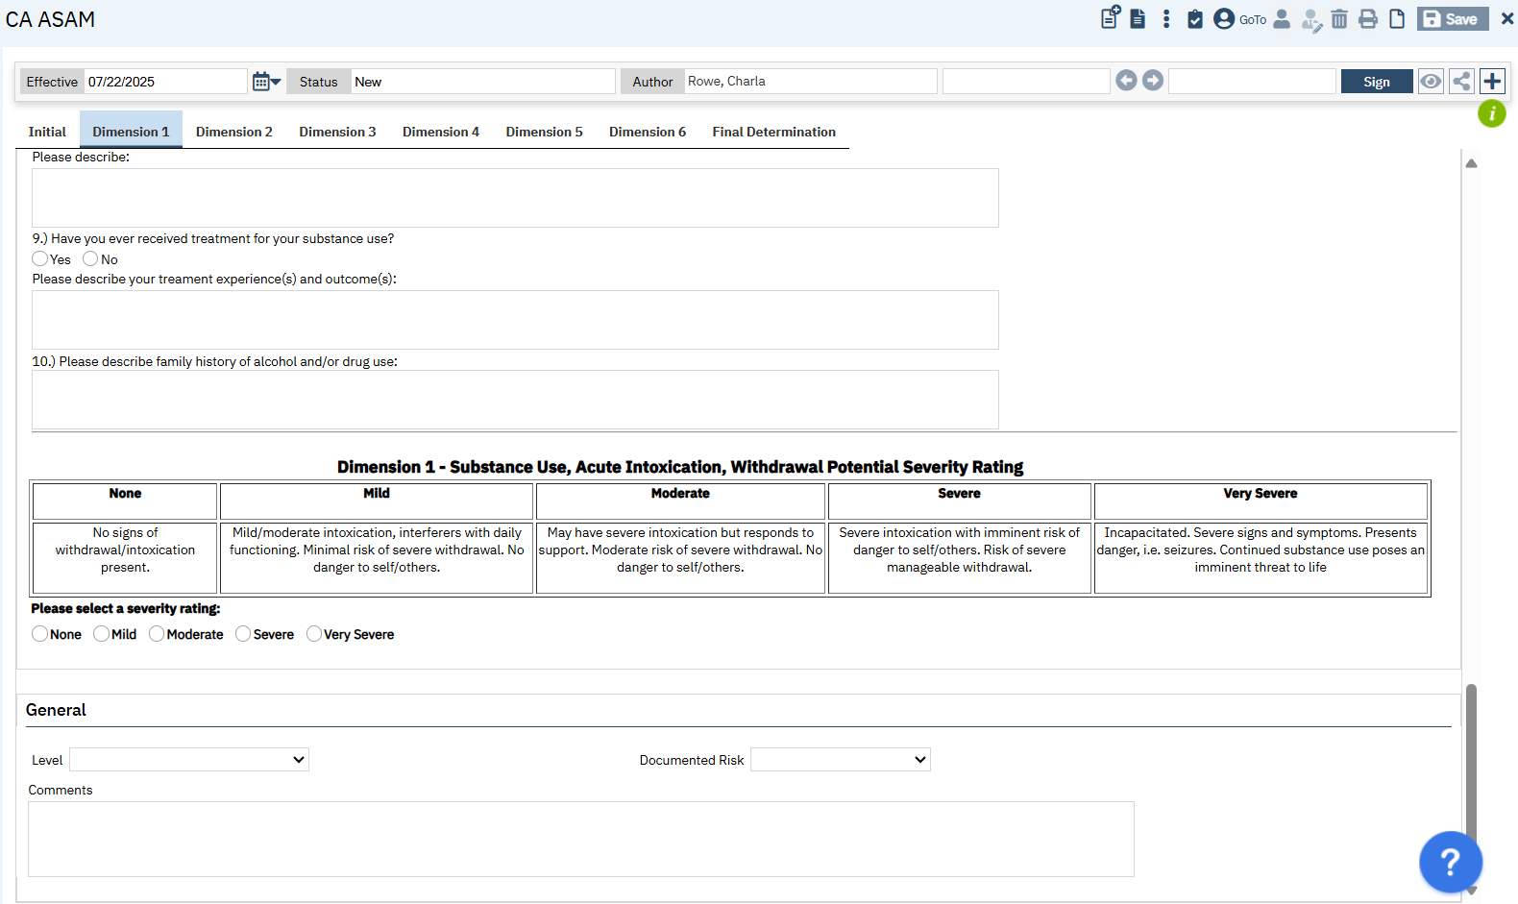Switch to the Dimension 2 tab
This screenshot has height=904, width=1518.
point(233,132)
